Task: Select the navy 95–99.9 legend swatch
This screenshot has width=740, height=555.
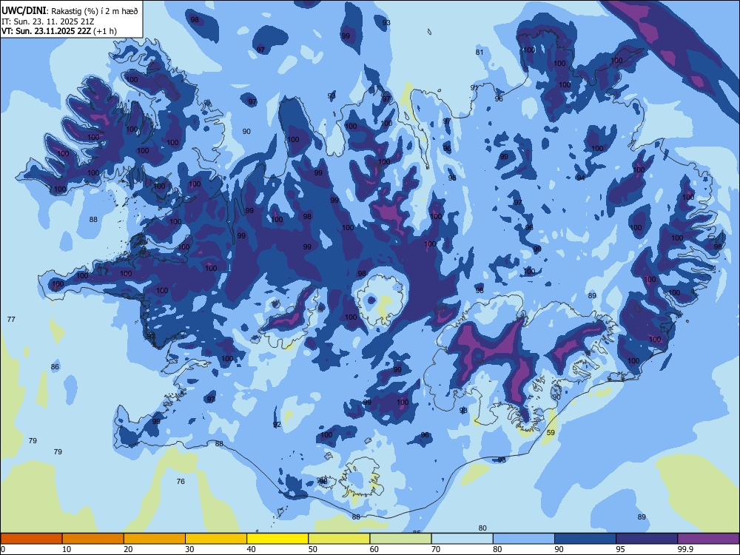Action: coord(647,539)
